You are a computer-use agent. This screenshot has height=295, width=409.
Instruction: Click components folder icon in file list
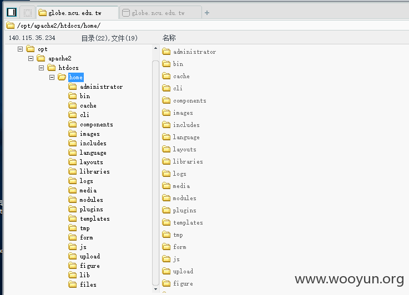[166, 100]
